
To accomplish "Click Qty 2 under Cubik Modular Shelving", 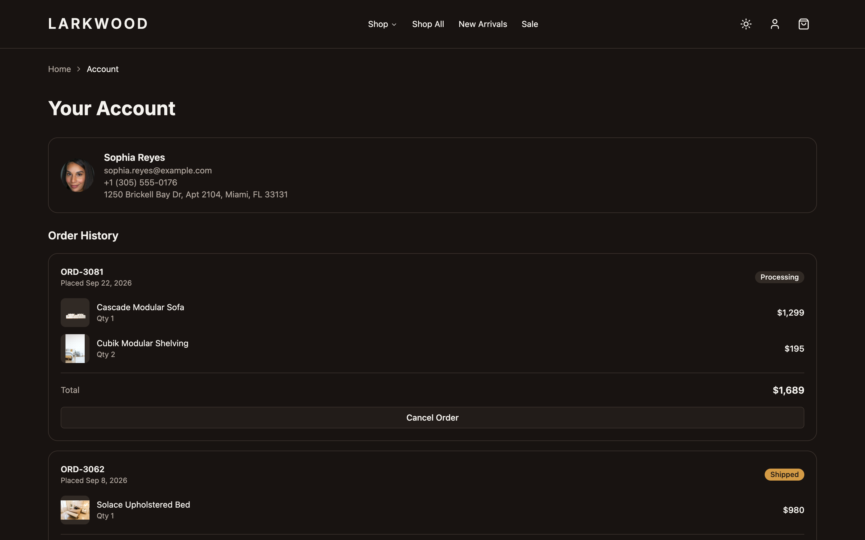I will 106,354.
